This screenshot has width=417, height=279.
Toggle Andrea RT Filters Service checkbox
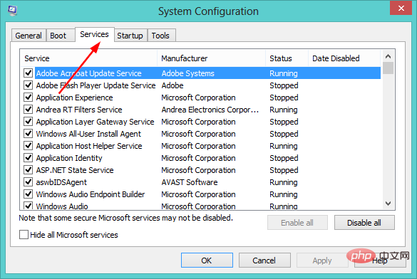[29, 110]
